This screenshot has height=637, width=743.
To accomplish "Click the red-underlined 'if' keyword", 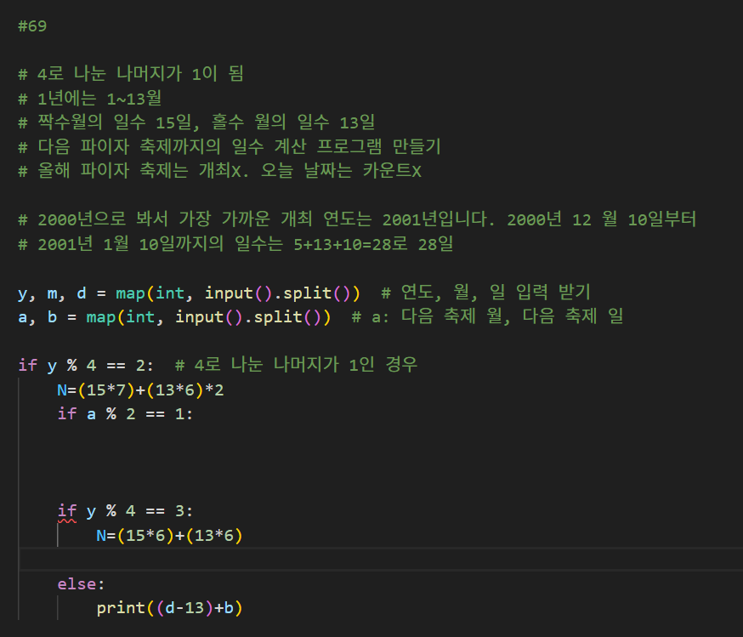I will [x=66, y=512].
